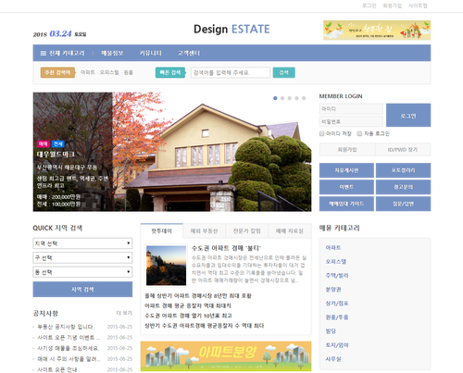The width and height of the screenshot is (463, 373).
Task: Click the 지역 검색 button
Action: click(x=82, y=289)
